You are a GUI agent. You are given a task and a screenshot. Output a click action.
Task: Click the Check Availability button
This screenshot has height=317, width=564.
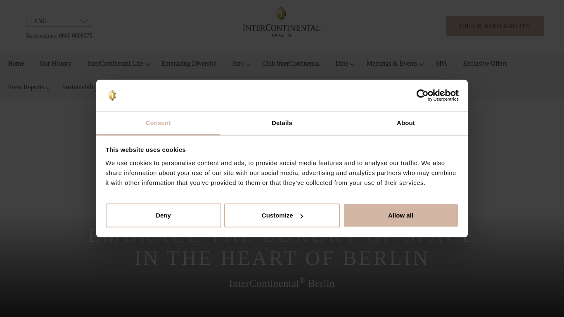(495, 26)
